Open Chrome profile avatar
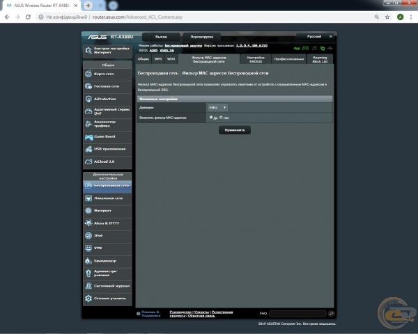The width and height of the screenshot is (418, 334). [400, 17]
